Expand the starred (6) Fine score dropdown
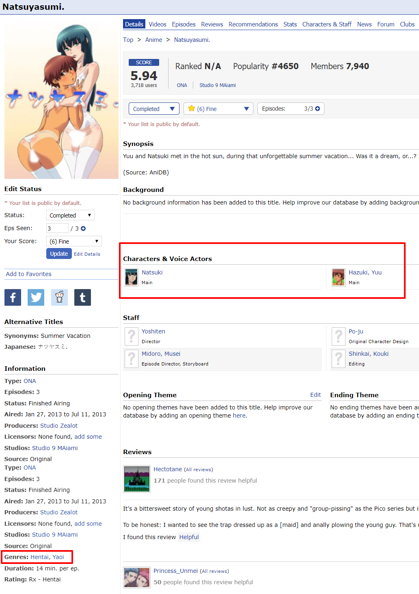Viewport: 419px width, 594px height. (218, 109)
